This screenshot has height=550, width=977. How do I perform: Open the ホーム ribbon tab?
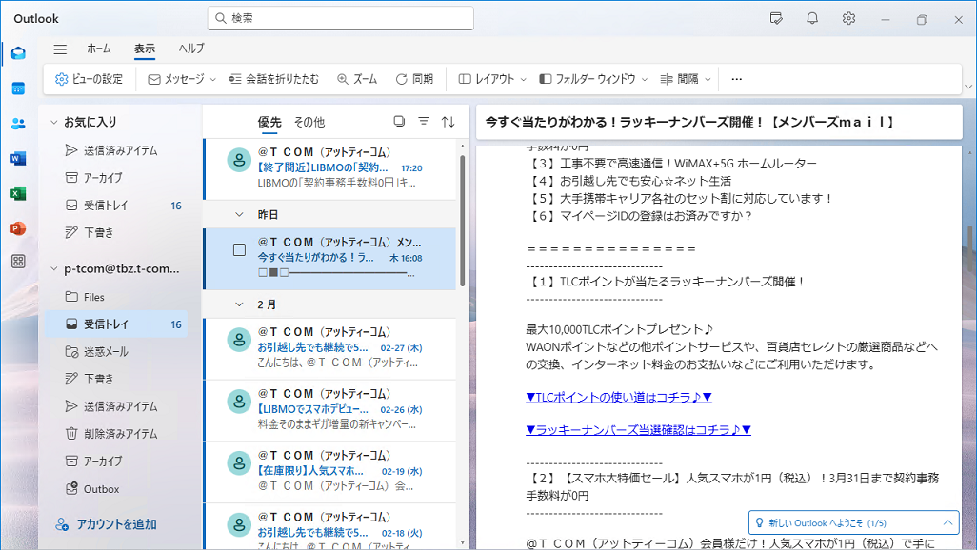click(x=99, y=49)
